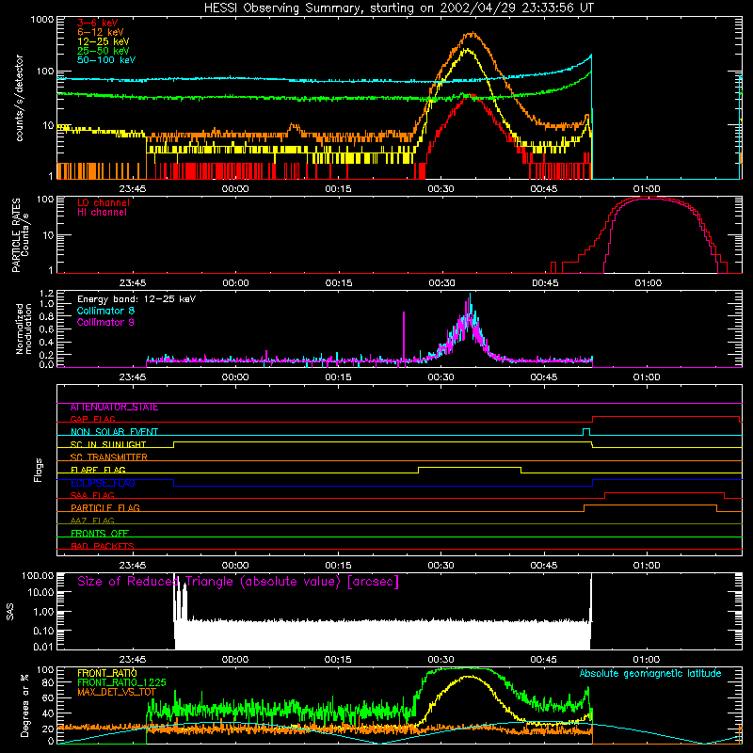
Task: Click the 1.2 tick on the modulation axis
Action: (x=46, y=294)
